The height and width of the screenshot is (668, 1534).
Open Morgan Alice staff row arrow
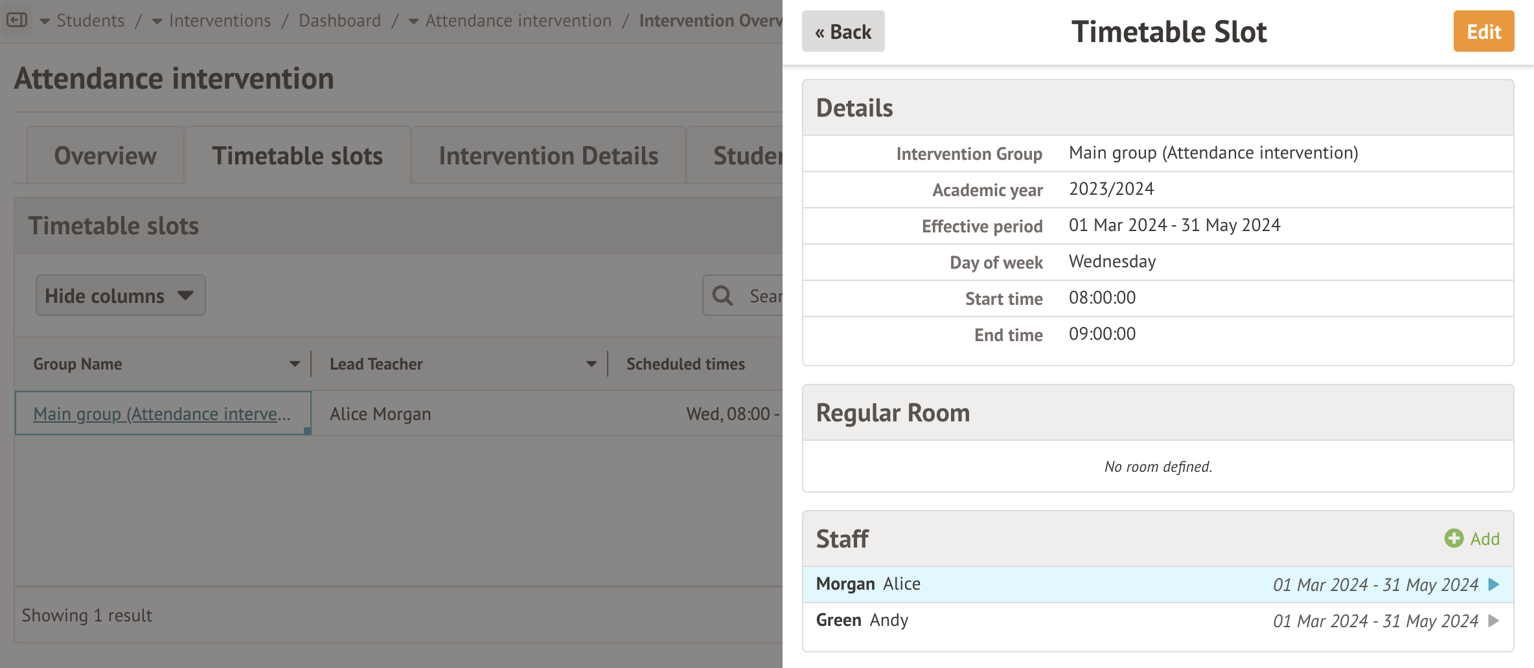point(1494,584)
